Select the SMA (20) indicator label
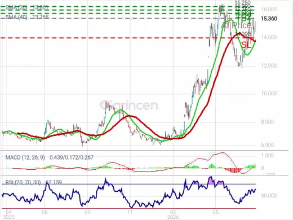This screenshot has height=220, width=293. coord(16,8)
